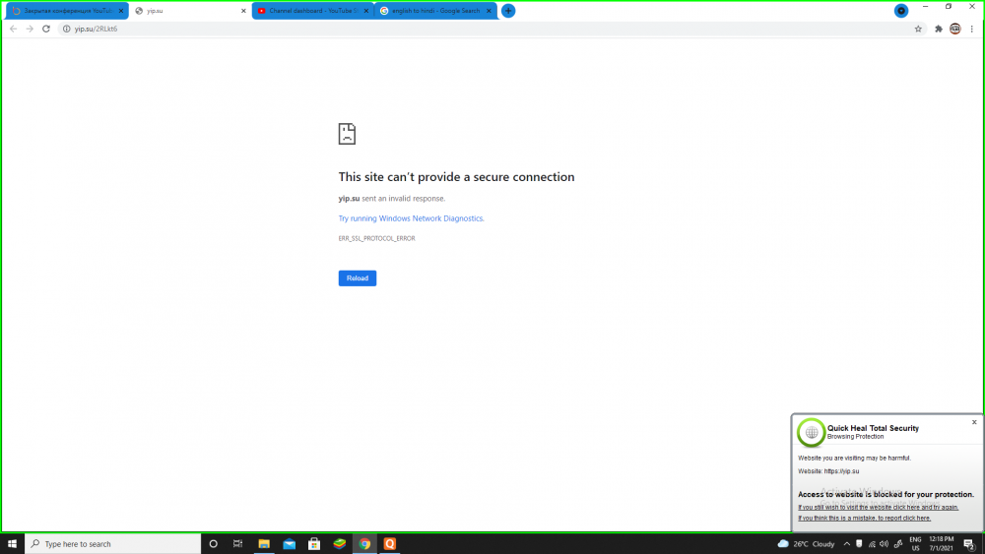Dismiss the Quick Heal popup
This screenshot has height=554, width=985.
coord(974,422)
